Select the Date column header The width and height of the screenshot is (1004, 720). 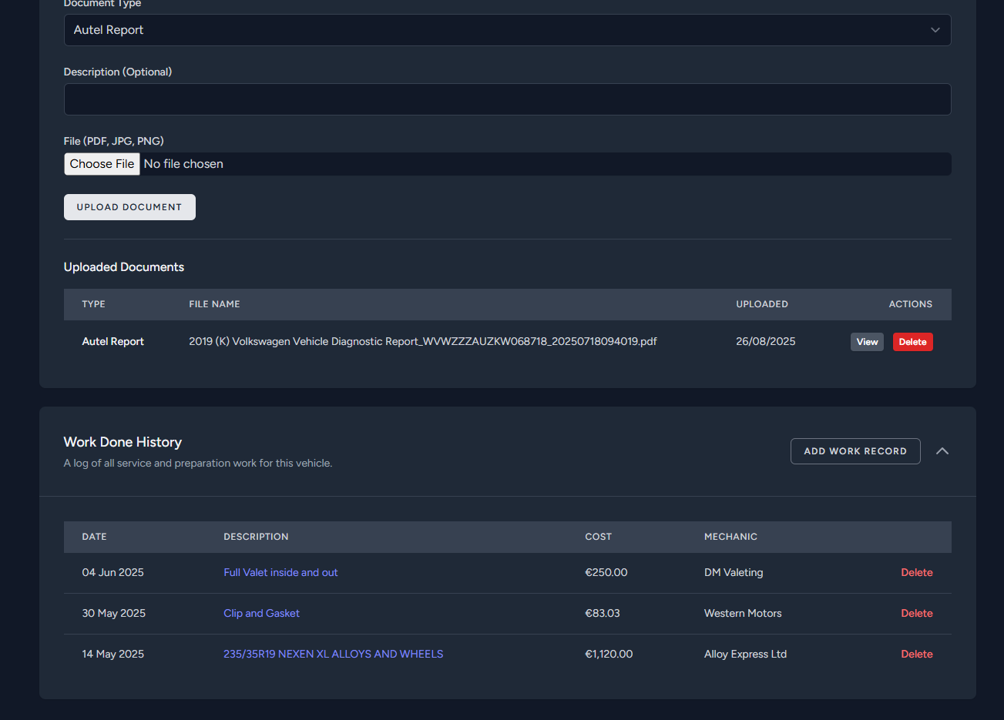coord(94,537)
